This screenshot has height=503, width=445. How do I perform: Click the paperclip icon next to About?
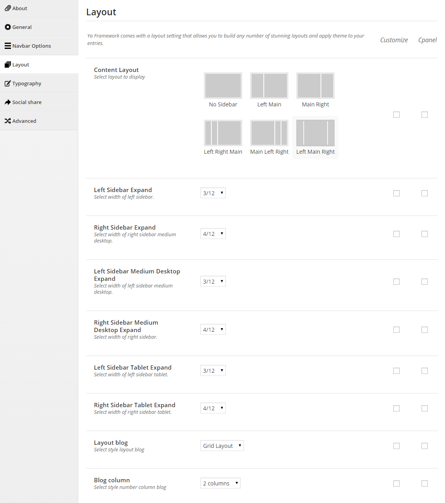(x=7, y=8)
